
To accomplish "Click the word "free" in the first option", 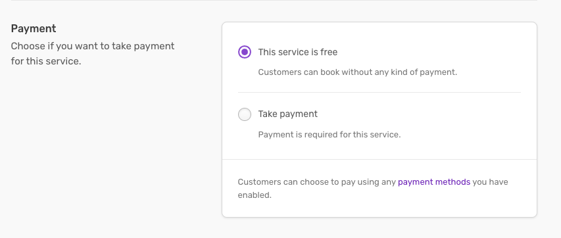I will pos(329,52).
